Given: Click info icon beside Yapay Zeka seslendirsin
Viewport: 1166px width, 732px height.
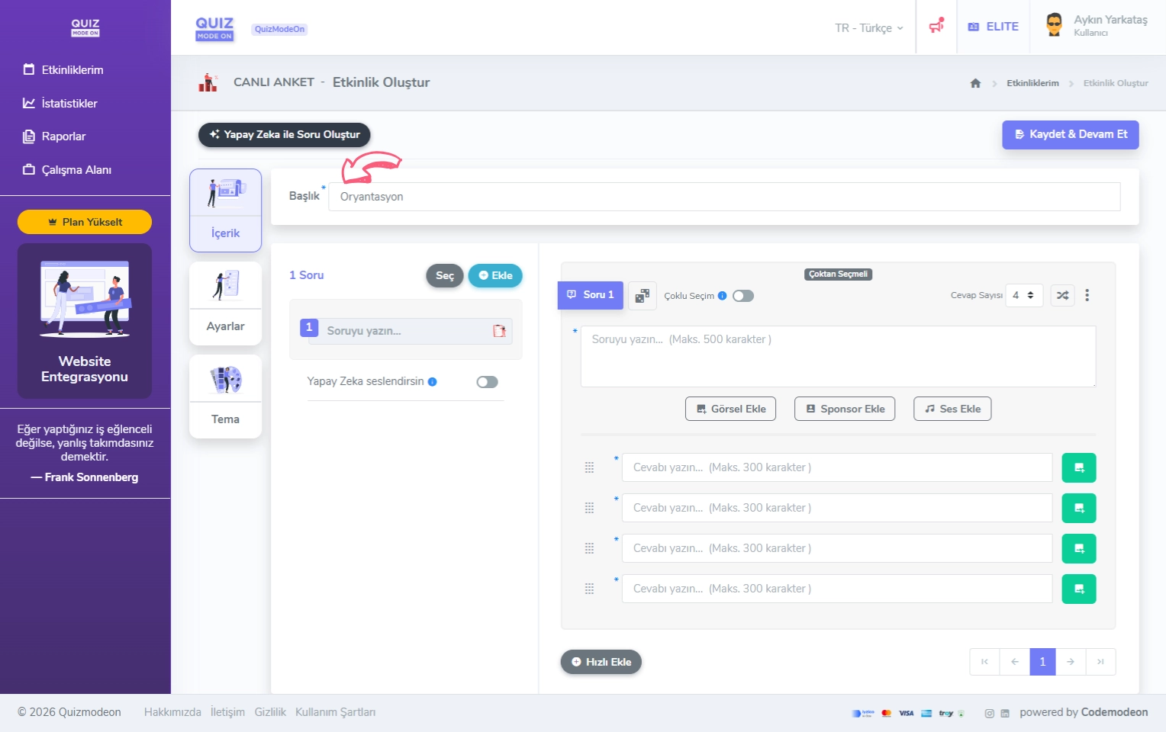Looking at the screenshot, I should point(432,382).
